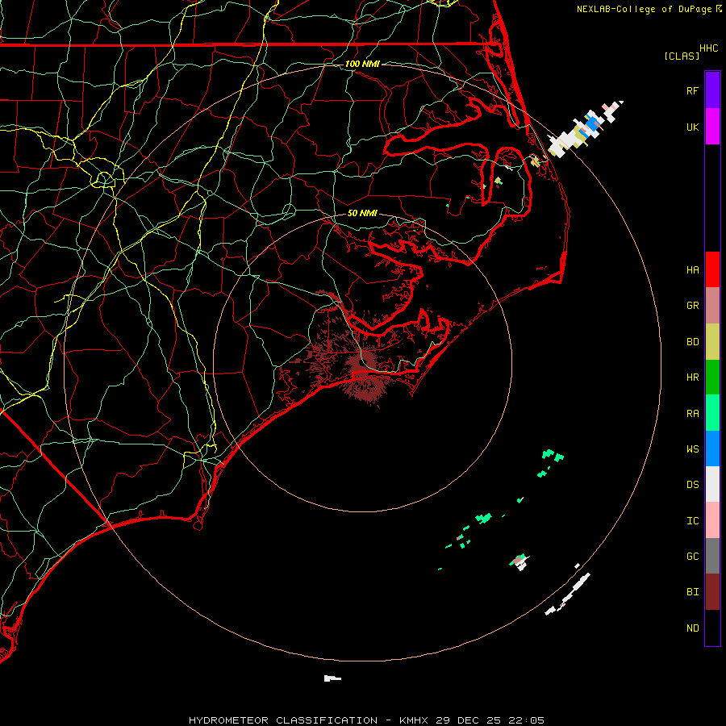The image size is (726, 726).
Task: Click the 100 NMI range ring label
Action: (x=362, y=64)
